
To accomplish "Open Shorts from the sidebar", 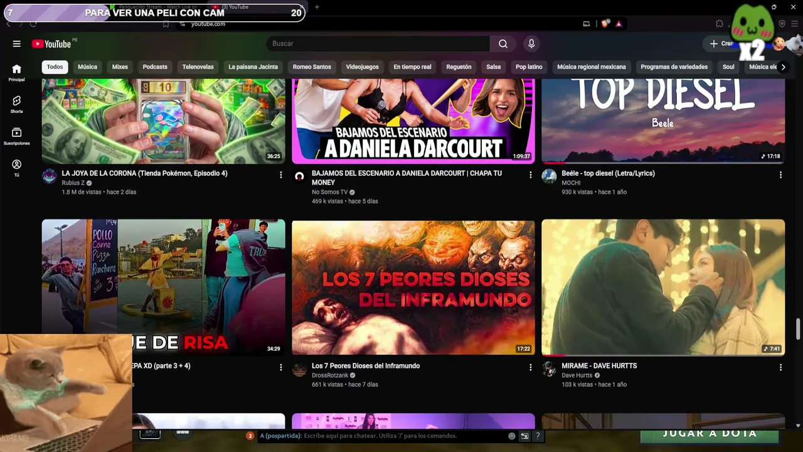I will click(x=17, y=104).
